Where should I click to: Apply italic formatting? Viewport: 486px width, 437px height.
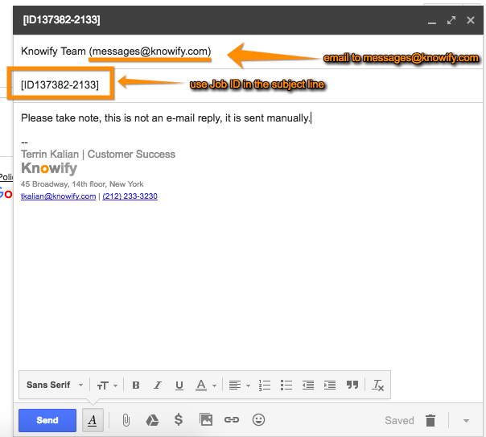tap(158, 385)
